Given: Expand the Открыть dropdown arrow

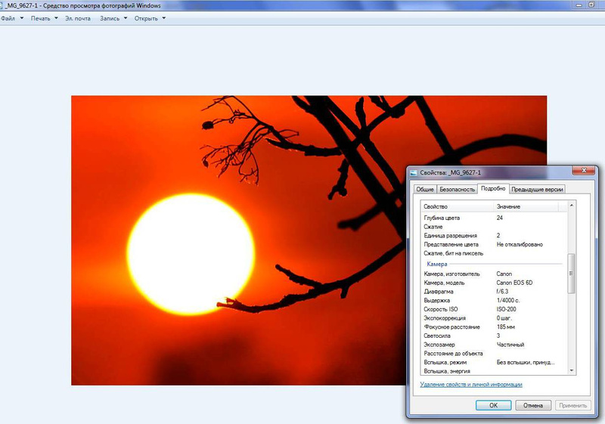Looking at the screenshot, I should (x=164, y=18).
